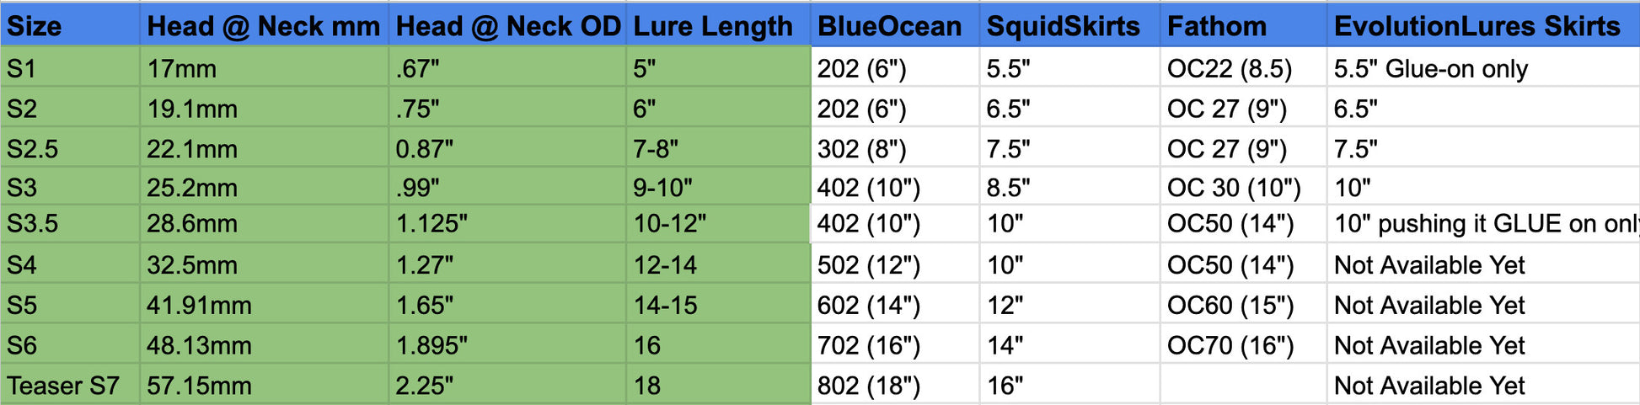This screenshot has height=405, width=1640.
Task: Select the SquidSkirts header cell
Action: coord(1070,25)
